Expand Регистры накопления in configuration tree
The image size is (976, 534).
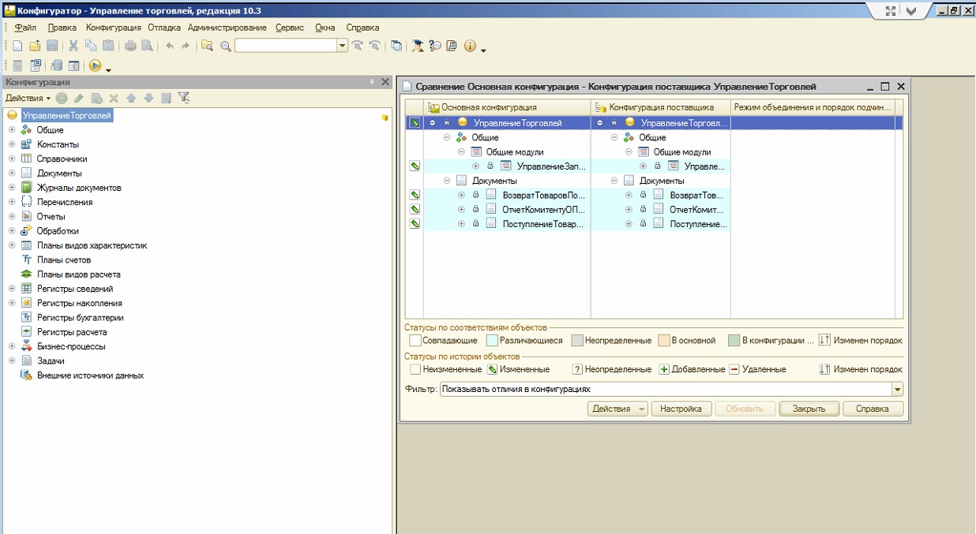click(12, 303)
